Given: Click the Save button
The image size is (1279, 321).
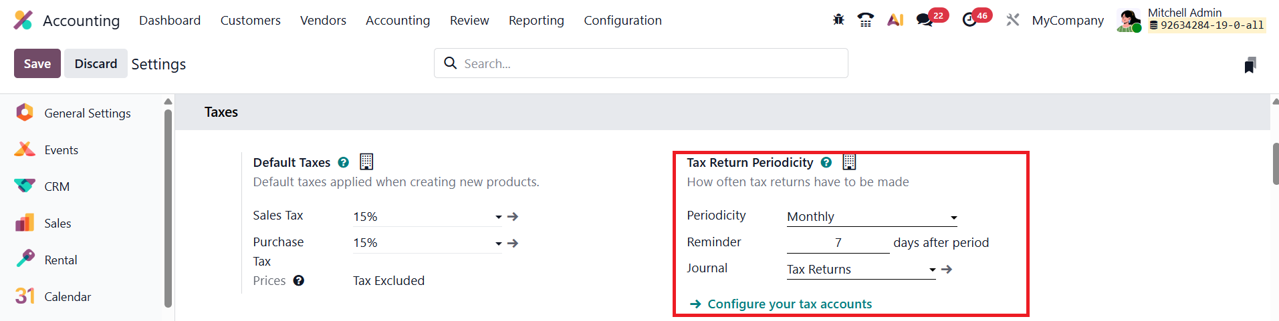Looking at the screenshot, I should 37,63.
